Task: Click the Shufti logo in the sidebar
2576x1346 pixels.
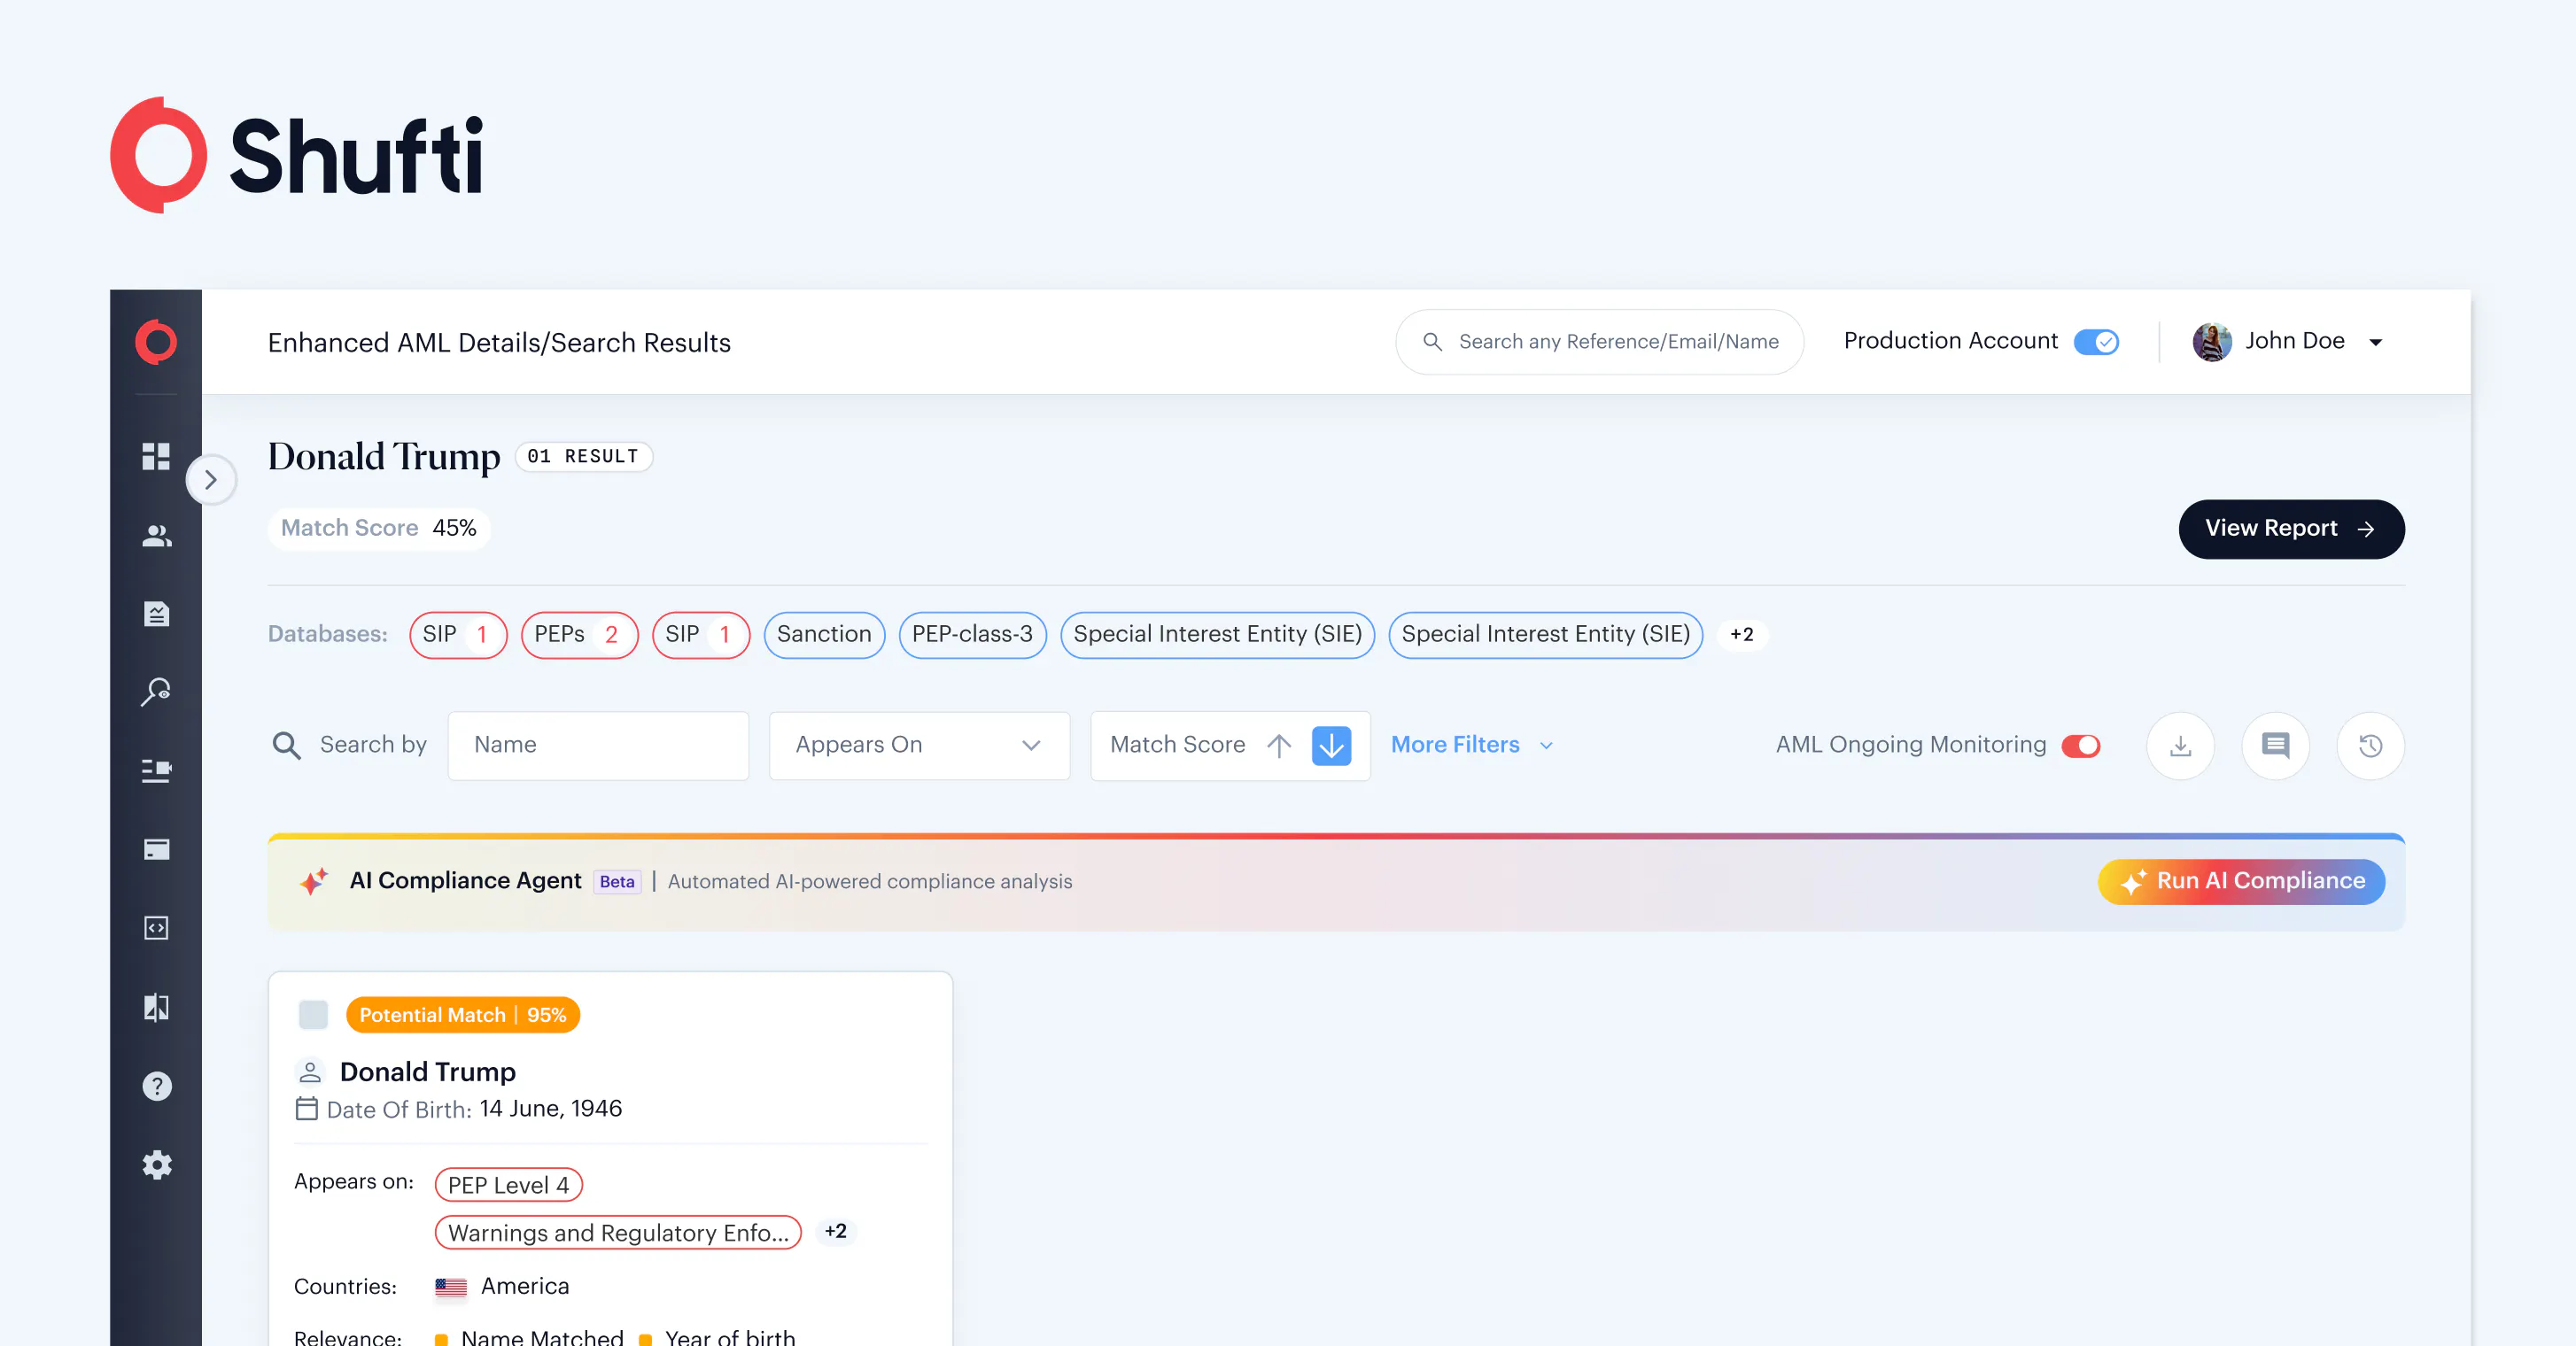Action: pos(156,342)
